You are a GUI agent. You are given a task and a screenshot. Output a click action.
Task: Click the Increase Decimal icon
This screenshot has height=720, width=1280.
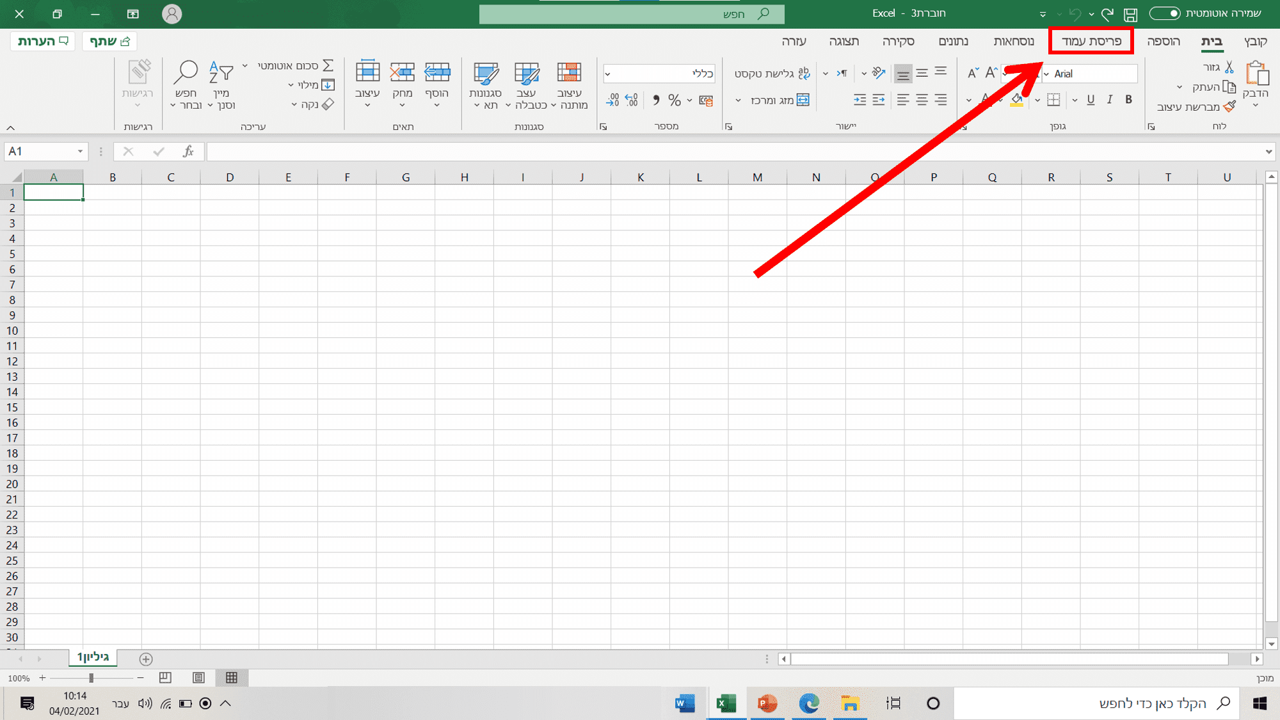pos(632,100)
